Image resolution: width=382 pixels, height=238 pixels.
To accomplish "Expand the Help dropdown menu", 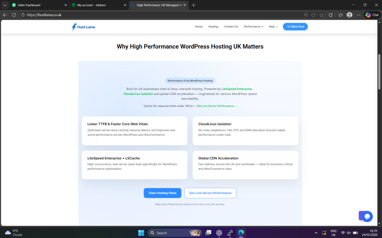I will pyautogui.click(x=273, y=26).
